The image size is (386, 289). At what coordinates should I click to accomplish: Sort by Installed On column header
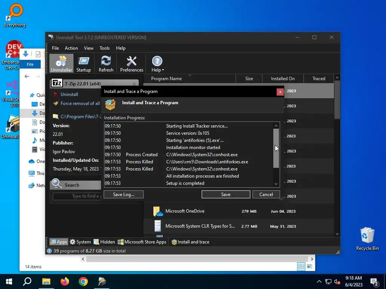pos(283,79)
